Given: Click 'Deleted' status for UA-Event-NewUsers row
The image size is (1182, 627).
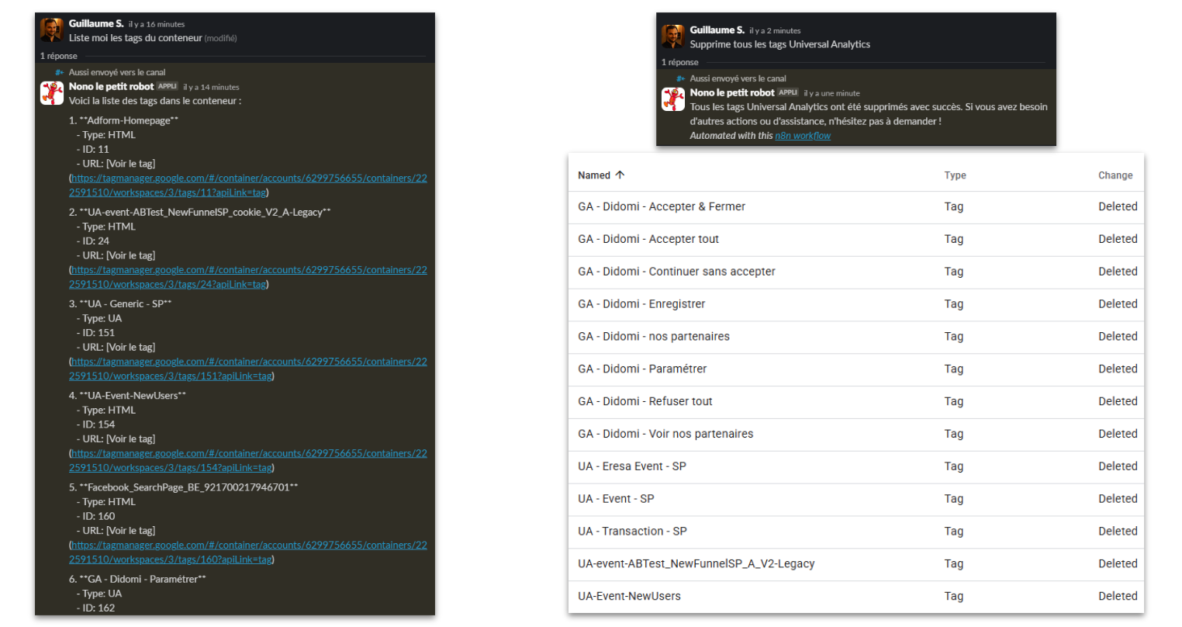Looking at the screenshot, I should pyautogui.click(x=1118, y=597).
